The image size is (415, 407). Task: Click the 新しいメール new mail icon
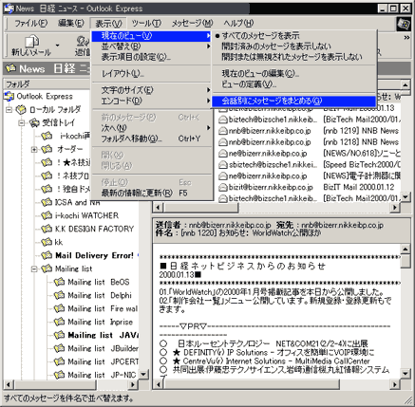(x=31, y=42)
